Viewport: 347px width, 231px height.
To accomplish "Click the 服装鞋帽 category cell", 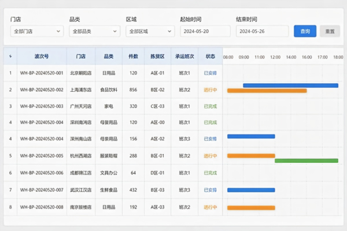I will [109, 156].
